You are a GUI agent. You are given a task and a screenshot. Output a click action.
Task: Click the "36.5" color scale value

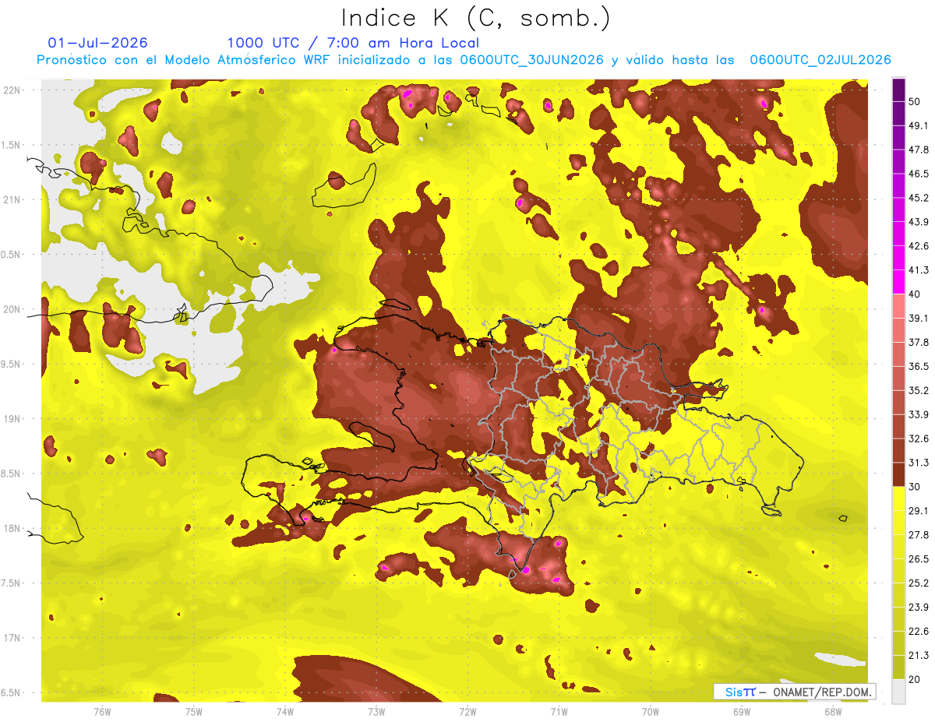pyautogui.click(x=919, y=366)
